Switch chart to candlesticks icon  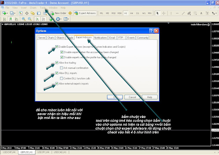pyautogui.click(x=11, y=19)
